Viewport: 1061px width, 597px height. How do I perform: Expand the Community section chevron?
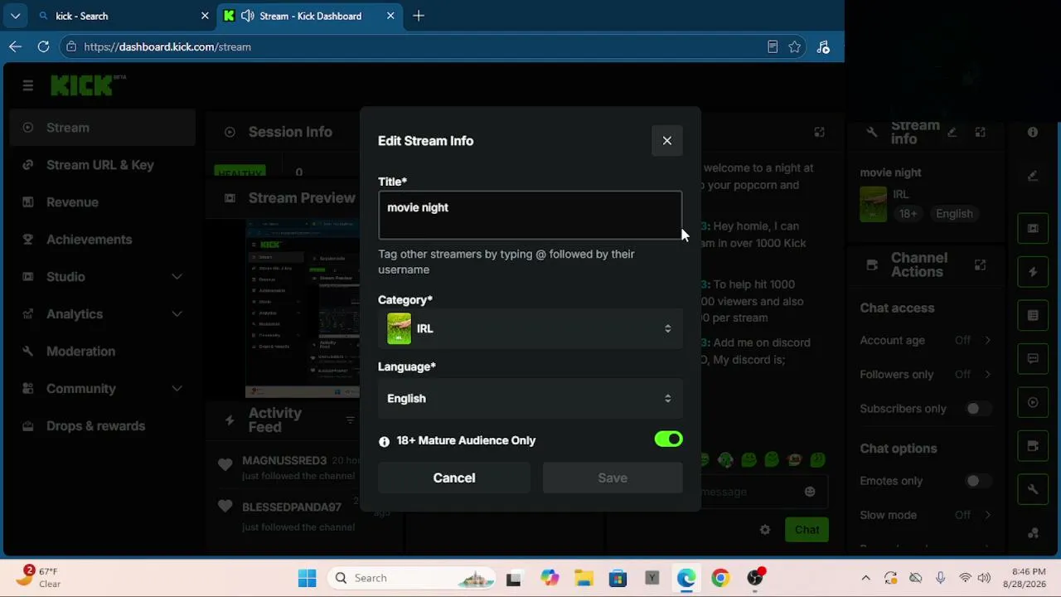coord(177,389)
